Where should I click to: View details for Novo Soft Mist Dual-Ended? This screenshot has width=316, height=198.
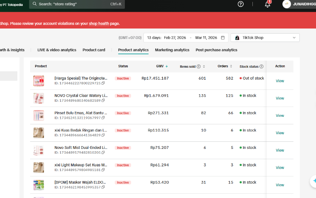[x=280, y=150]
